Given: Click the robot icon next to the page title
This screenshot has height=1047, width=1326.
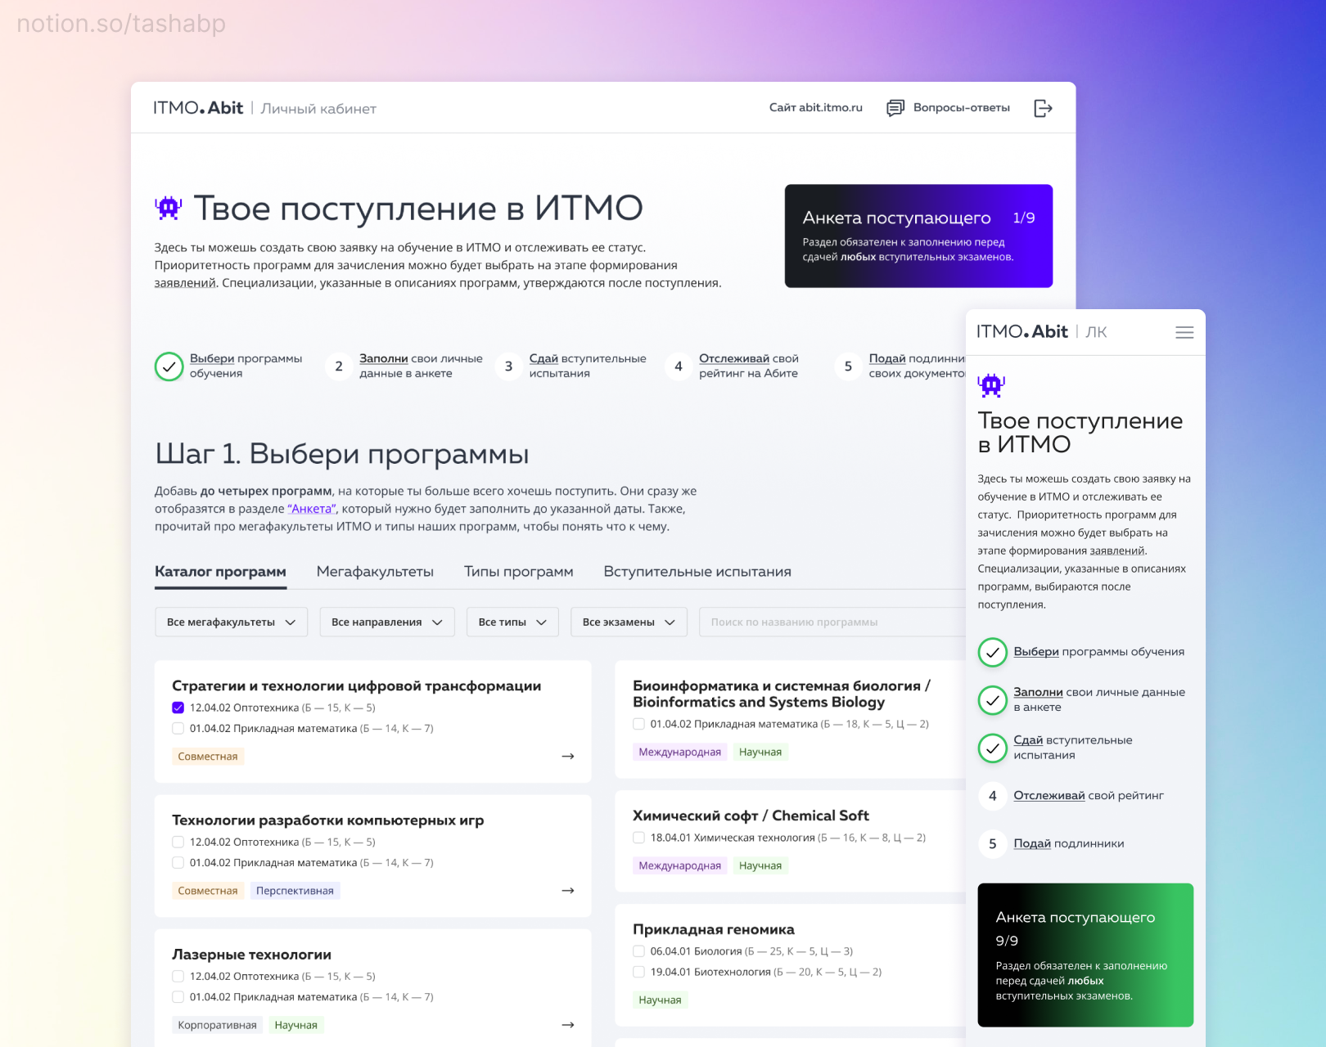Looking at the screenshot, I should (x=167, y=208).
